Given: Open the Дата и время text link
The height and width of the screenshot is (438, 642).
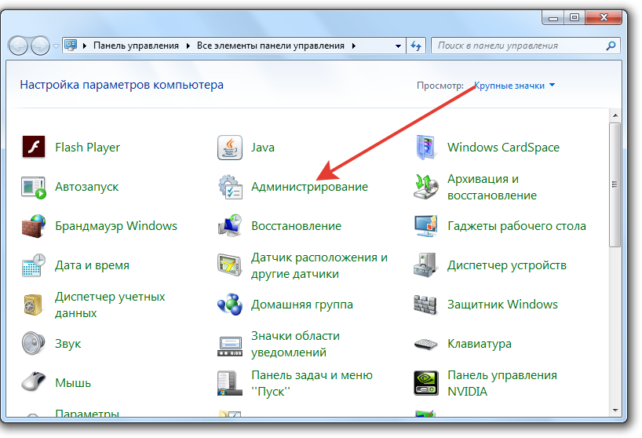Looking at the screenshot, I should (x=92, y=265).
